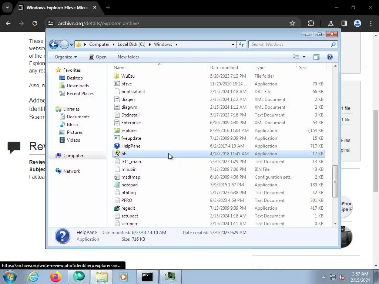
Task: Select Favorites in navigation pane
Action: (72, 70)
